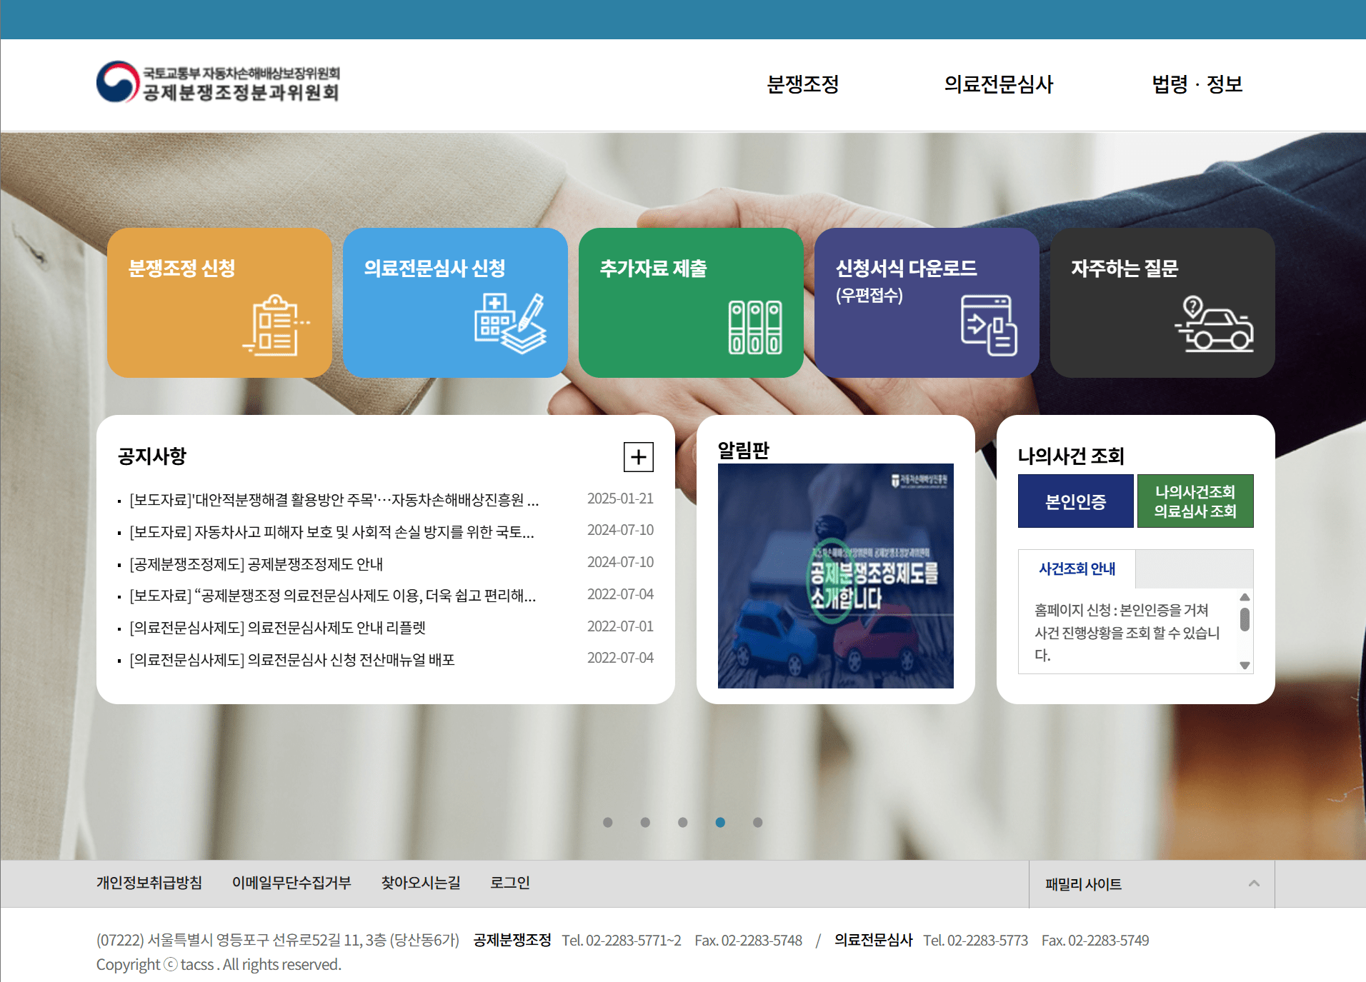Viewport: 1366px width, 982px height.
Task: Open 개인정보취급방침 footer link
Action: point(149,883)
